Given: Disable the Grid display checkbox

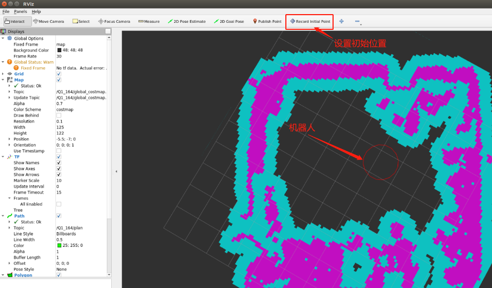Looking at the screenshot, I should click(x=59, y=74).
